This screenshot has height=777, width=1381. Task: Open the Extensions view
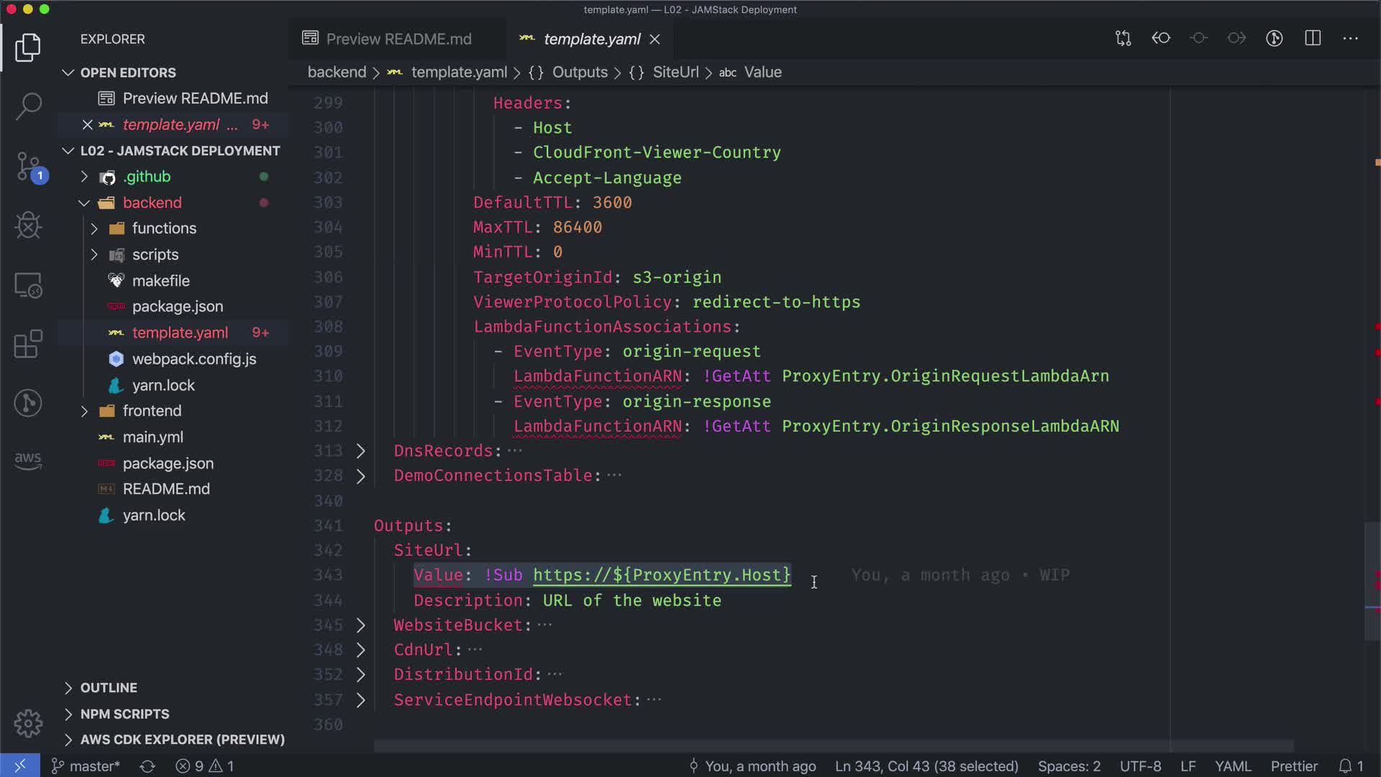[28, 344]
